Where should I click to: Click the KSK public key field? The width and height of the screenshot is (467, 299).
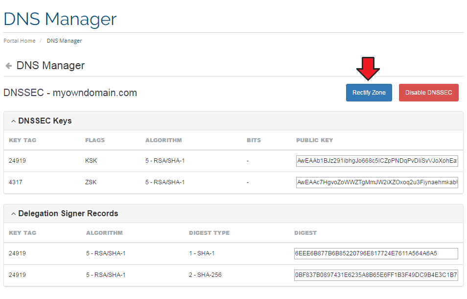pyautogui.click(x=376, y=161)
